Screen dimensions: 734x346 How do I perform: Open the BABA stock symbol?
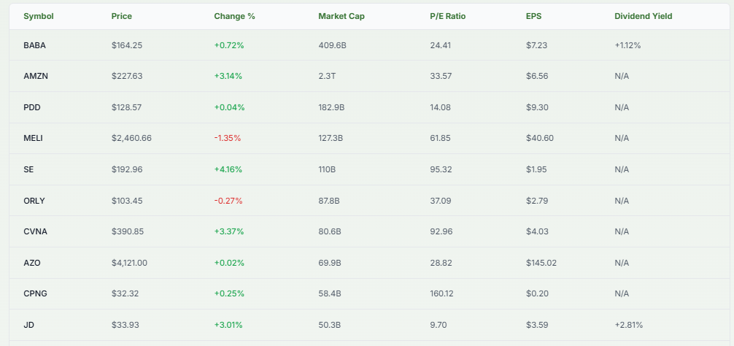(x=35, y=45)
